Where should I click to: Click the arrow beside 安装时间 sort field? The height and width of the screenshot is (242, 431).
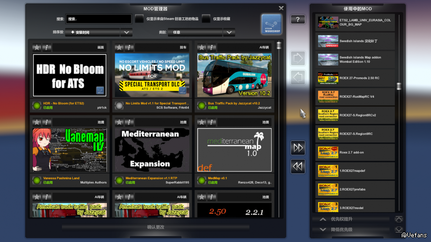click(x=127, y=32)
